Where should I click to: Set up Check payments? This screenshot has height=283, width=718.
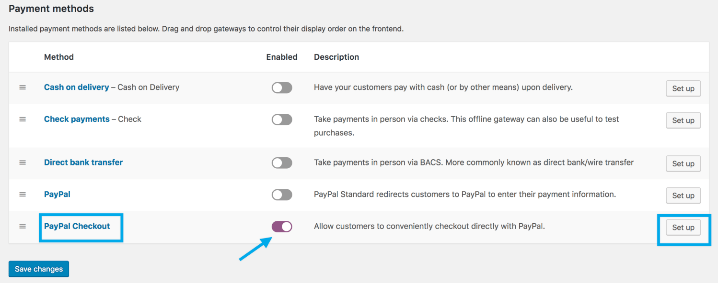pyautogui.click(x=683, y=120)
